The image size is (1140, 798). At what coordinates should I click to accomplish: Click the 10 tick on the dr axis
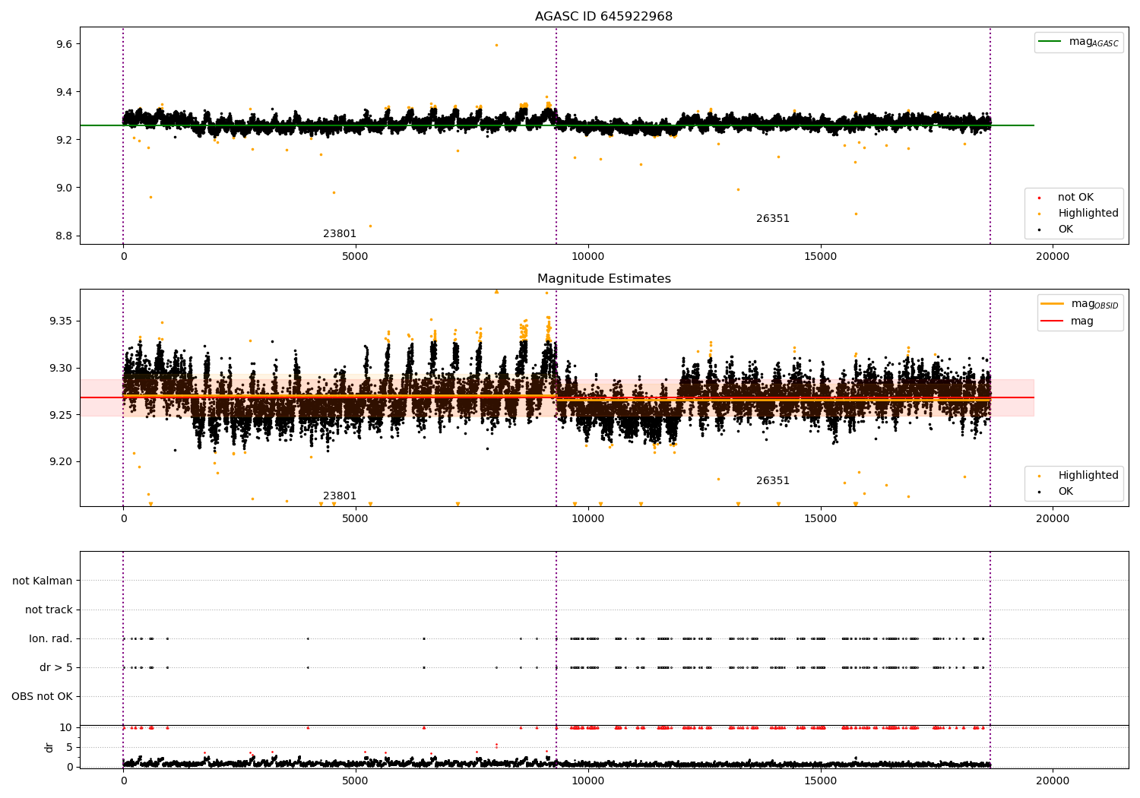[66, 728]
